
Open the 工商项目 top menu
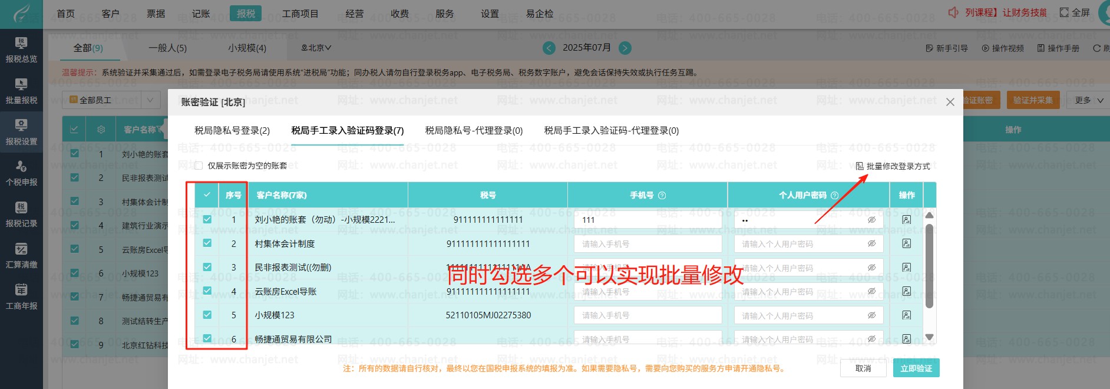[x=300, y=14]
